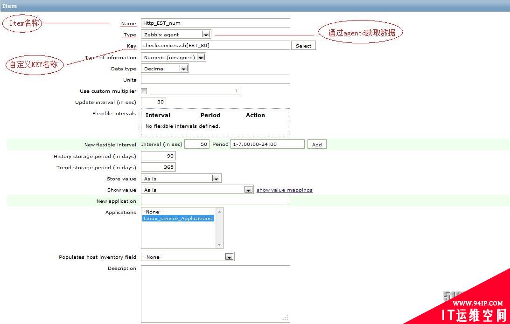The width and height of the screenshot is (510, 324).
Task: Click the Period field with 1-7,00:00-24:00
Action: point(267,145)
